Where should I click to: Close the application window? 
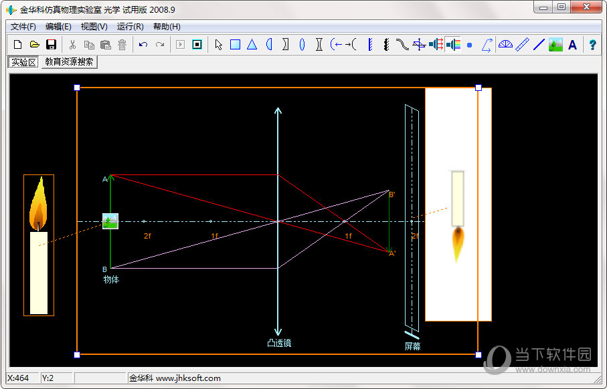pyautogui.click(x=586, y=7)
